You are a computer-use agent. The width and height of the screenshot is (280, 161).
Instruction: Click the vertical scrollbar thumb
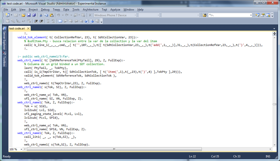[274, 104]
